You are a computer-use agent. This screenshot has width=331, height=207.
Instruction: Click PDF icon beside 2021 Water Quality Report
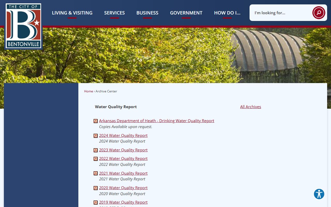(96, 173)
